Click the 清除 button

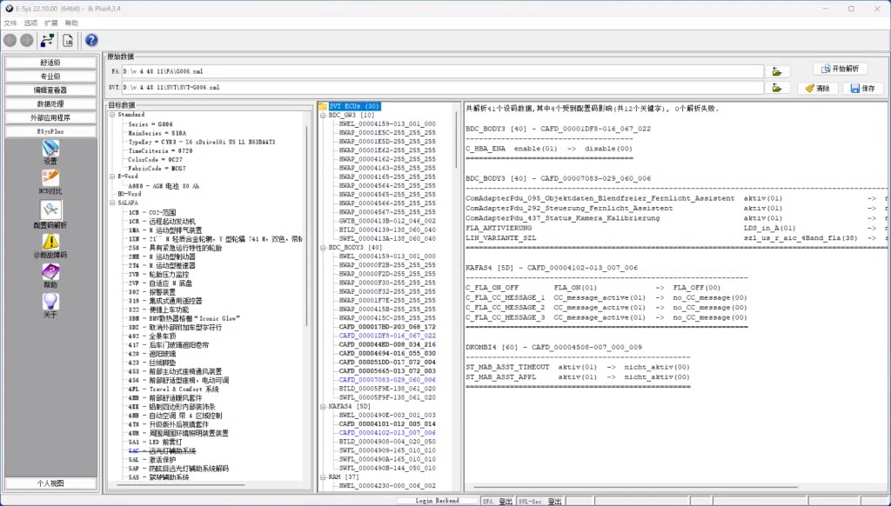[818, 88]
